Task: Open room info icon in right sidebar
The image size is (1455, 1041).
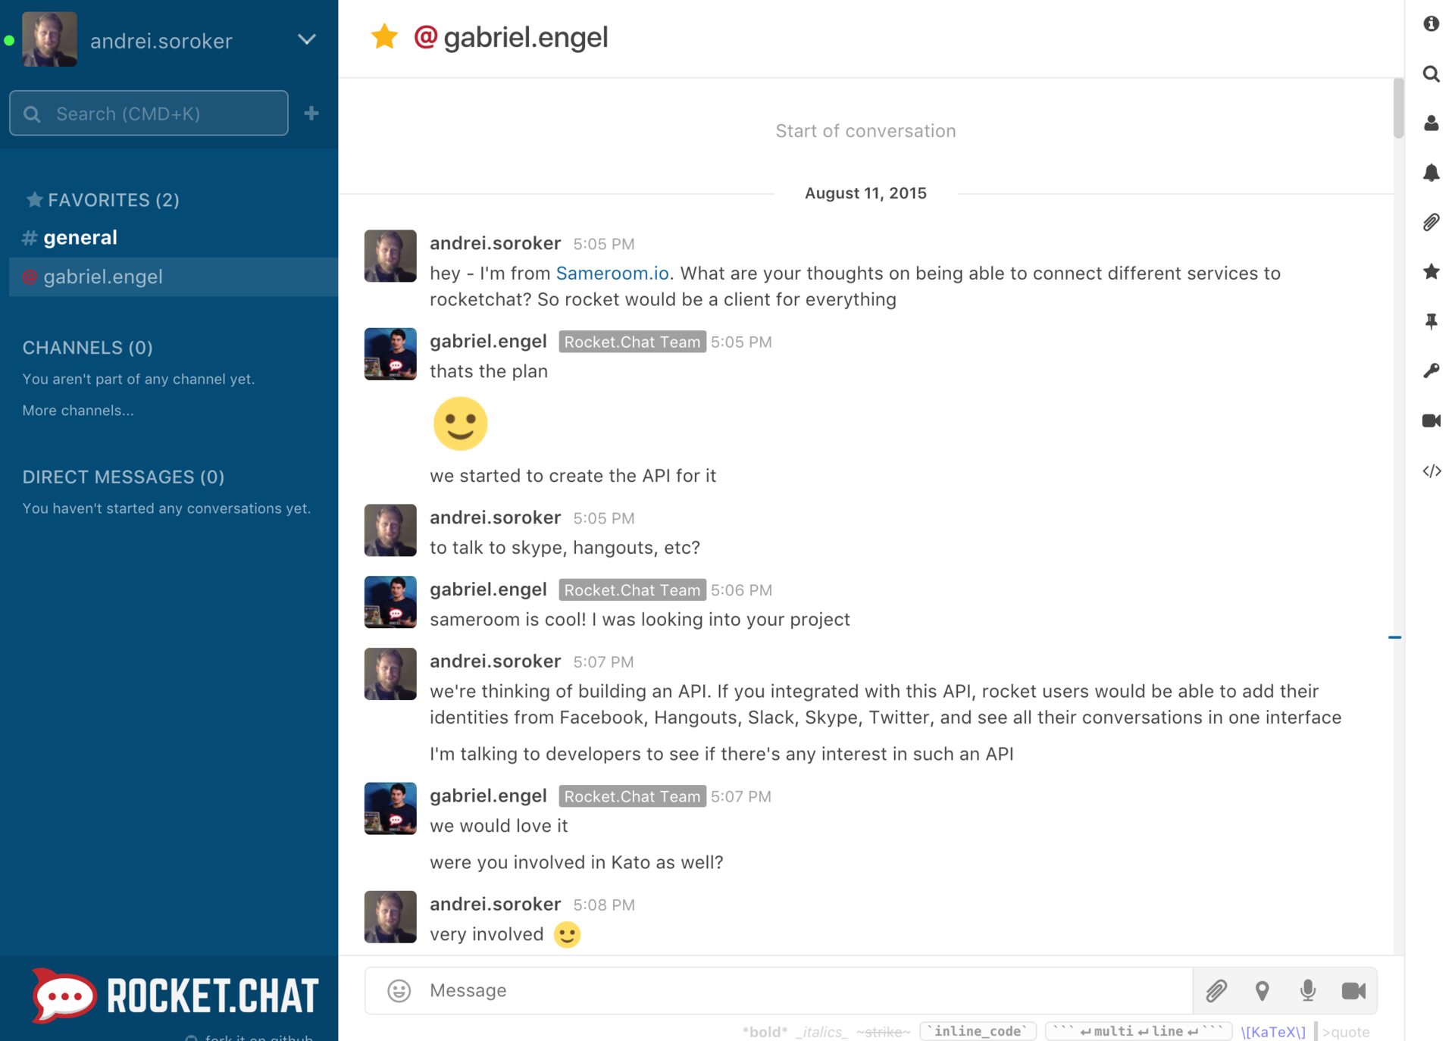Action: pyautogui.click(x=1431, y=23)
